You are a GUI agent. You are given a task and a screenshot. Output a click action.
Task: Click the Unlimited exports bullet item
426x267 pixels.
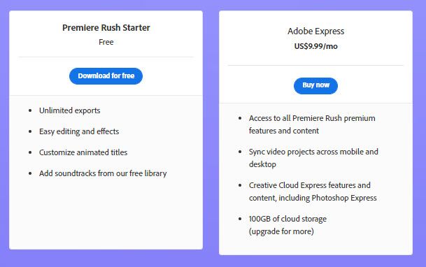[x=69, y=110]
